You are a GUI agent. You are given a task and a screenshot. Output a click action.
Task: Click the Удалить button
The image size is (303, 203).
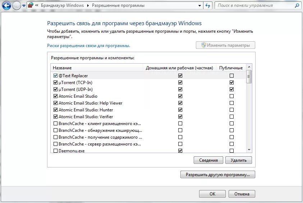(238, 160)
